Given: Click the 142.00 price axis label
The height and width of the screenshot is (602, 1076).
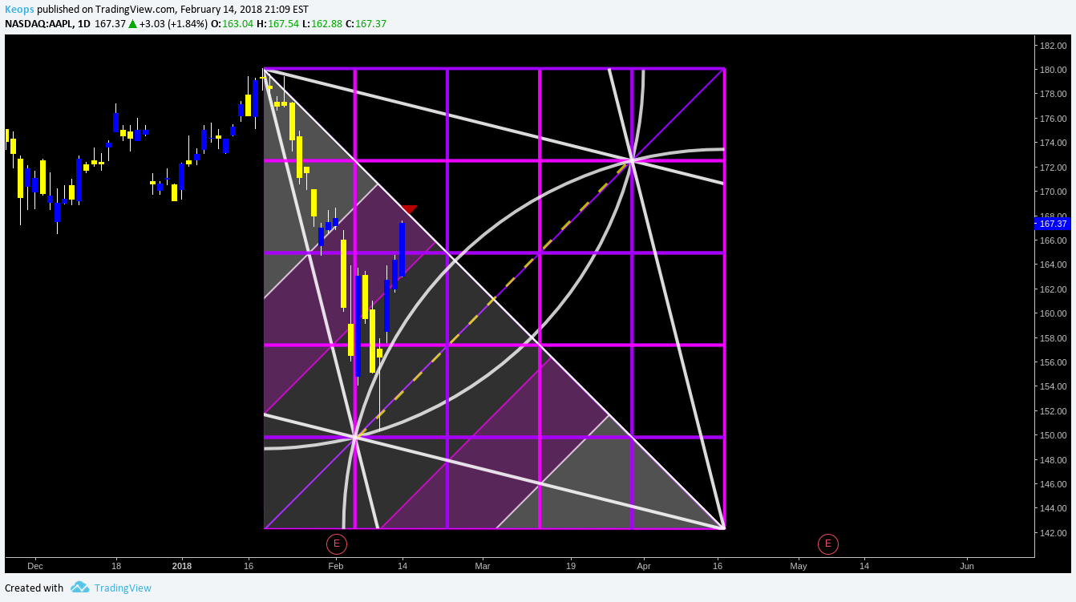Looking at the screenshot, I should click(1053, 533).
